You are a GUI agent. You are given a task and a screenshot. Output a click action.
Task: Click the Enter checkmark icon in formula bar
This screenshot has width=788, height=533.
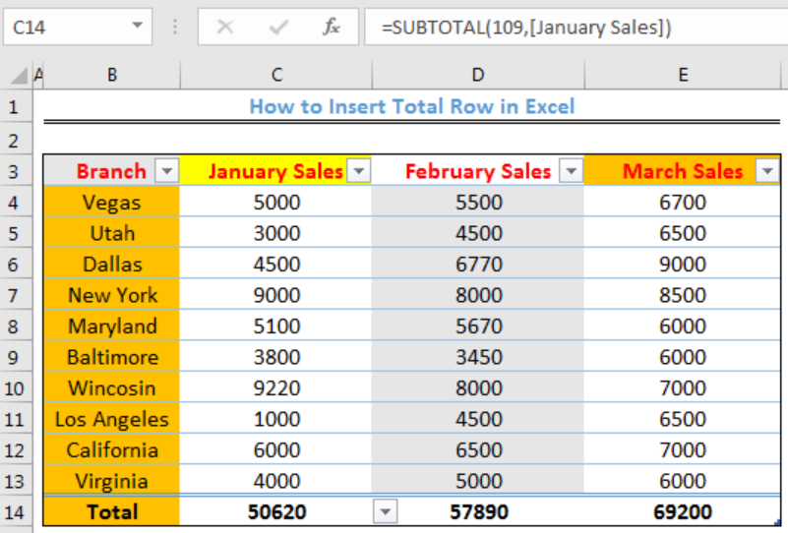[x=278, y=27]
